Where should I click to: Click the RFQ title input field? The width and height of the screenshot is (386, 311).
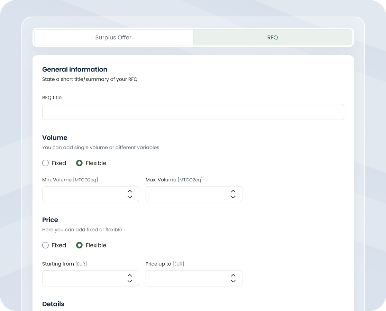[x=193, y=112]
